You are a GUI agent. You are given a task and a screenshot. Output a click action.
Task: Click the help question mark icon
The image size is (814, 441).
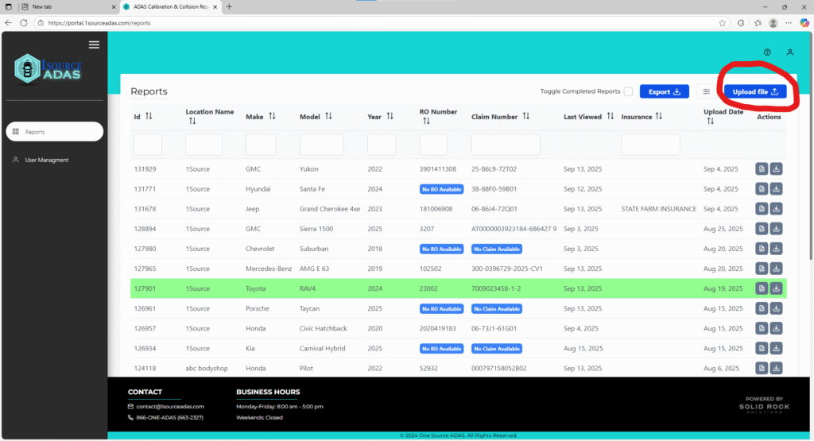click(767, 52)
